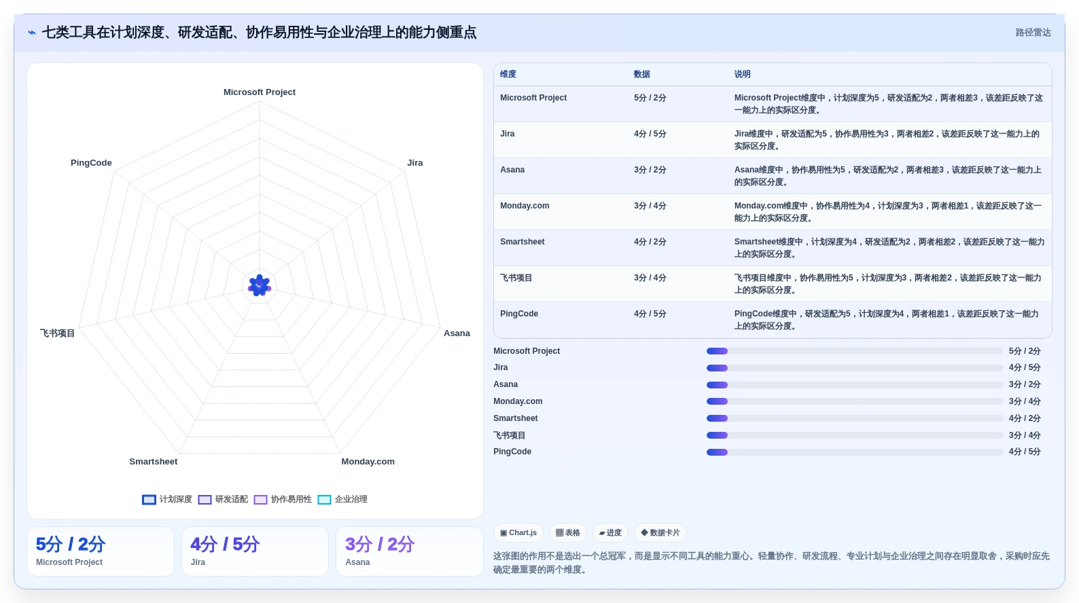
Task: Click the Asana radar axis label
Action: click(x=457, y=333)
